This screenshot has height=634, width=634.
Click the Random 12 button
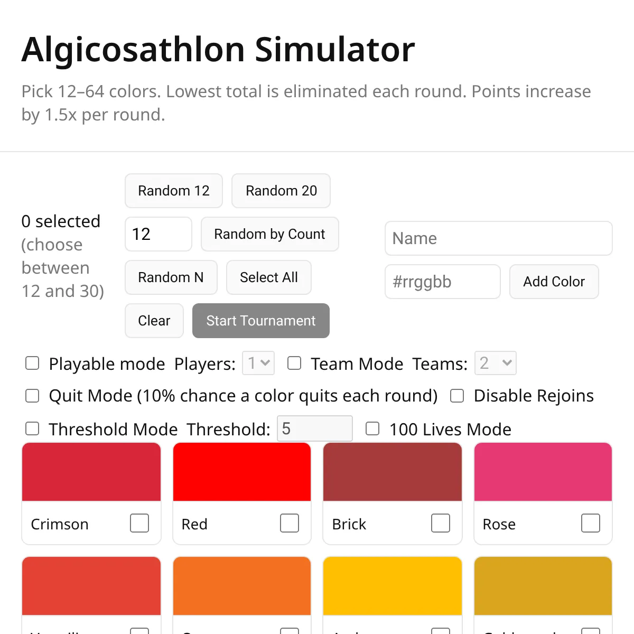(x=174, y=191)
